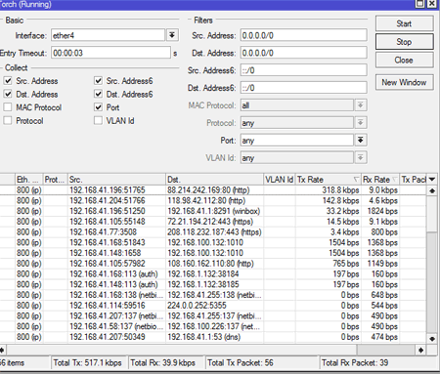Click the Dst. Address6 filter field
This screenshot has width=440, height=374.
(x=304, y=88)
